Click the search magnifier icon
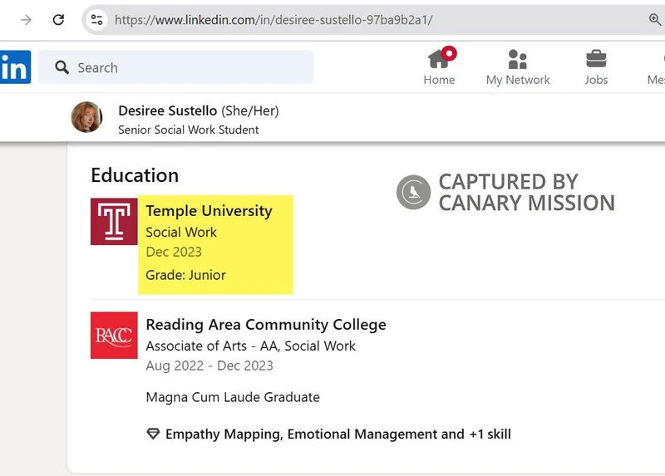The height and width of the screenshot is (476, 665). pyautogui.click(x=62, y=67)
